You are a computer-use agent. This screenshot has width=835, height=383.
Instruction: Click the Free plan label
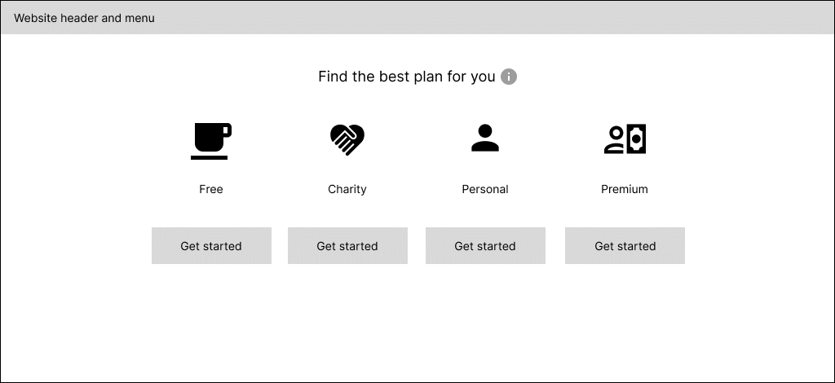[211, 189]
